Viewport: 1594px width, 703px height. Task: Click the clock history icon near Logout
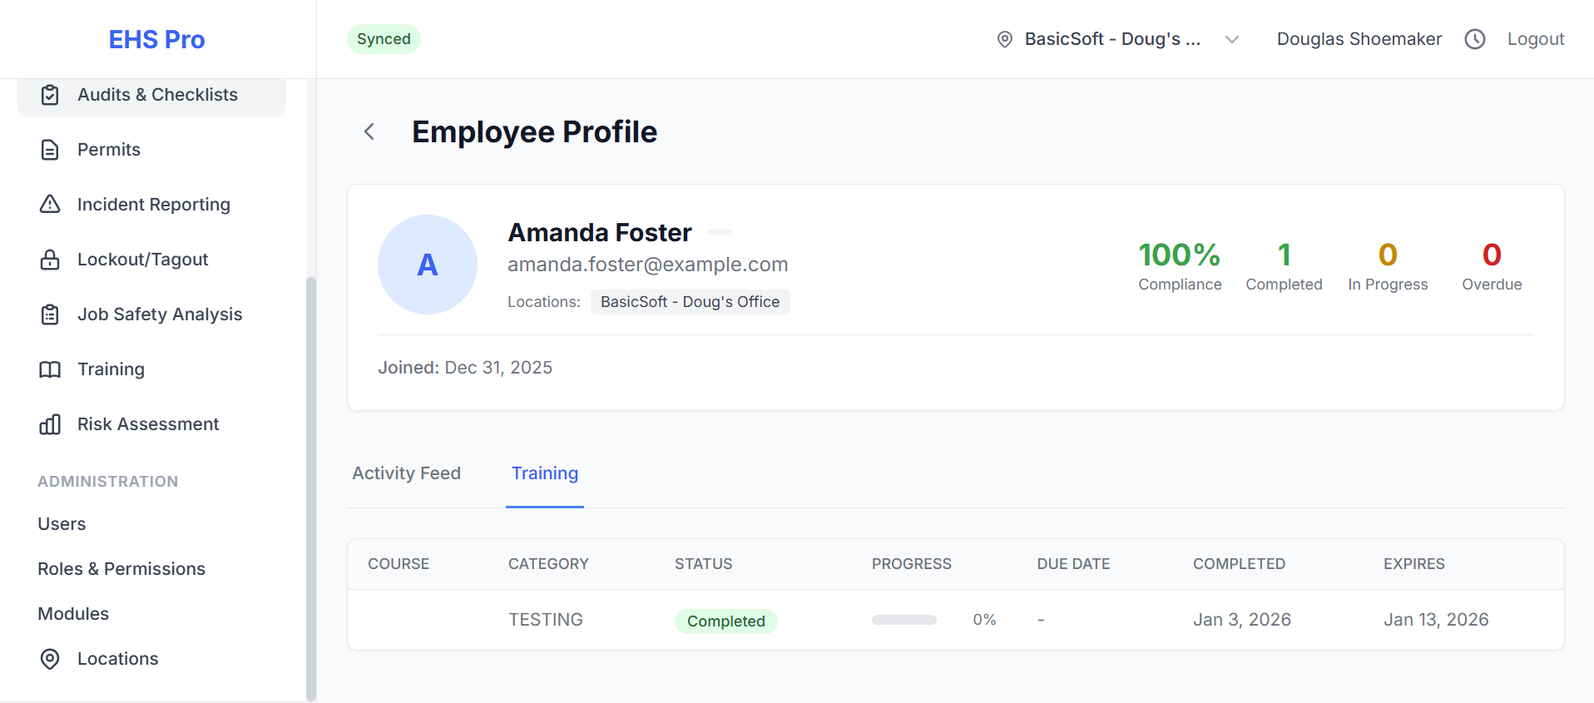[x=1475, y=39]
